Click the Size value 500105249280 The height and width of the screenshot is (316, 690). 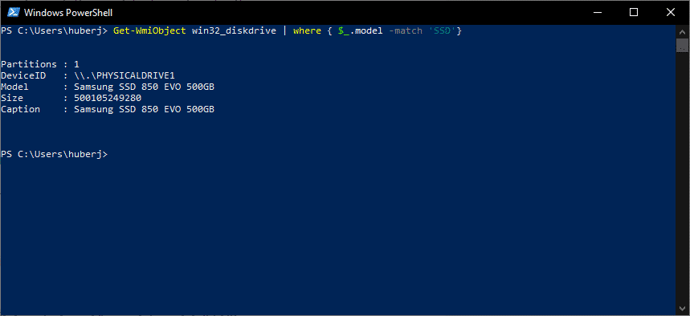108,98
